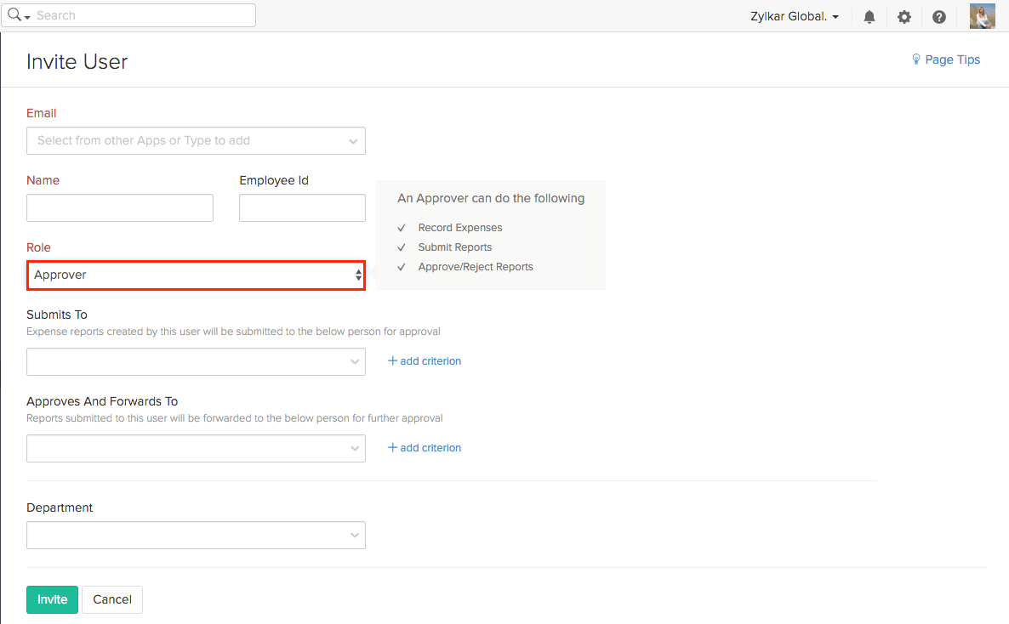The image size is (1009, 624).
Task: Click the Cancel button
Action: tap(112, 599)
